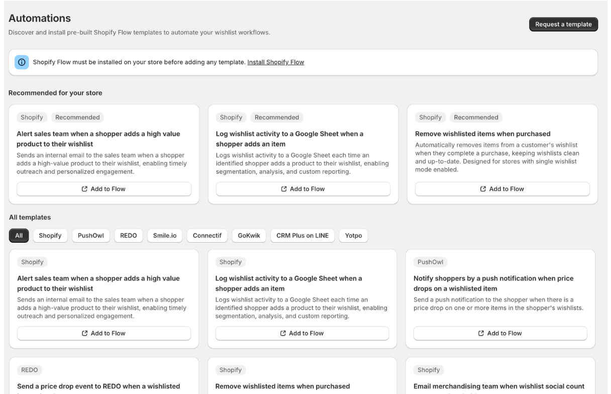Click external-link icon on recommended Remove wishlisted items button
The image size is (611, 394).
483,189
